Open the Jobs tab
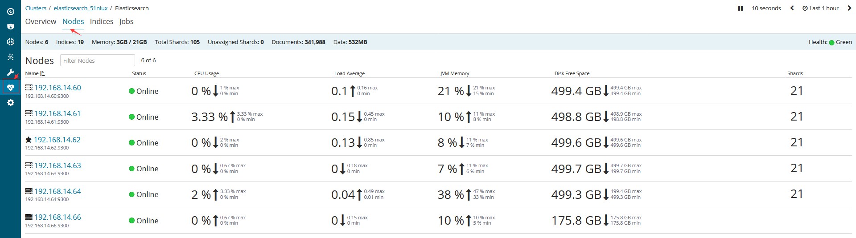This screenshot has width=856, height=238. click(126, 21)
